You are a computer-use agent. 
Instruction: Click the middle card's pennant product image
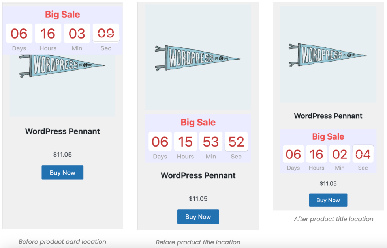(198, 58)
